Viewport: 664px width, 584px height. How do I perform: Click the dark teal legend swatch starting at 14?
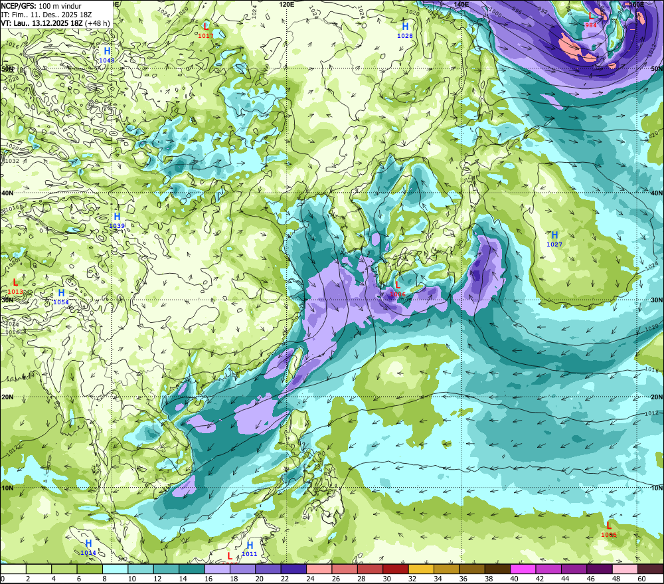192,569
